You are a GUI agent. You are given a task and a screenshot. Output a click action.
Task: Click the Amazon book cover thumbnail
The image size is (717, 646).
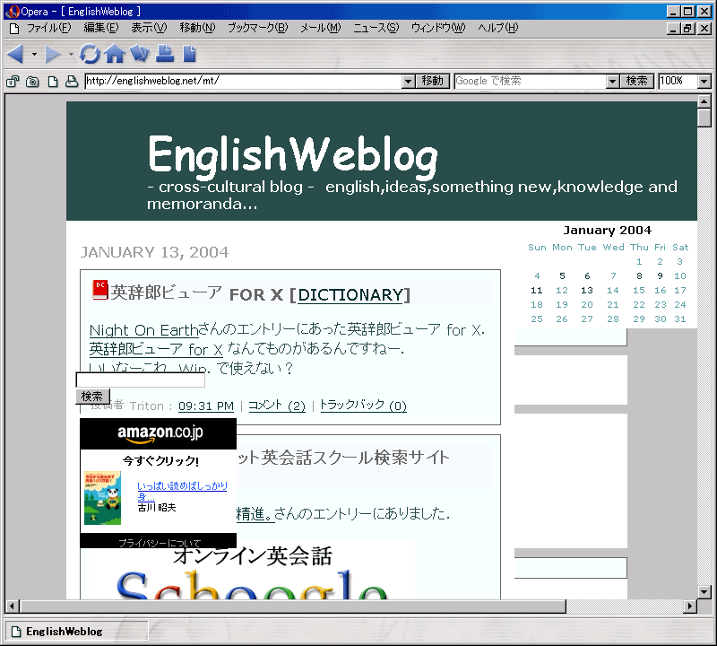point(102,498)
